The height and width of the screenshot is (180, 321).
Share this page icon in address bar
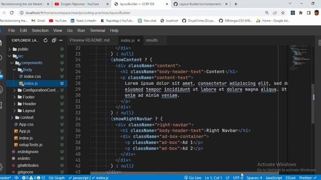[x=275, y=12]
